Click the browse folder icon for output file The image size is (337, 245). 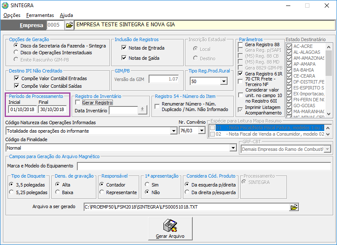(x=294, y=207)
